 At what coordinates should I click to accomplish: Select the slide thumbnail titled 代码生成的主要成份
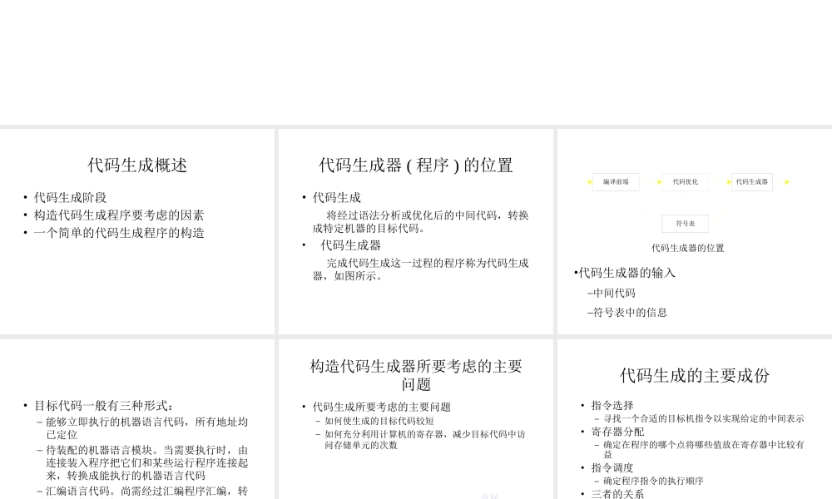[x=695, y=419]
